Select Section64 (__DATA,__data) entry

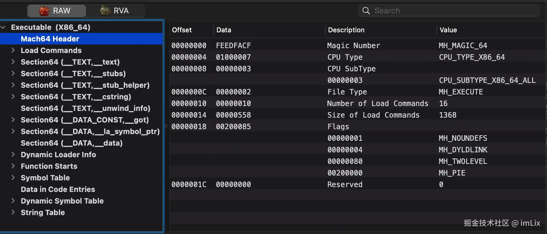(x=72, y=143)
